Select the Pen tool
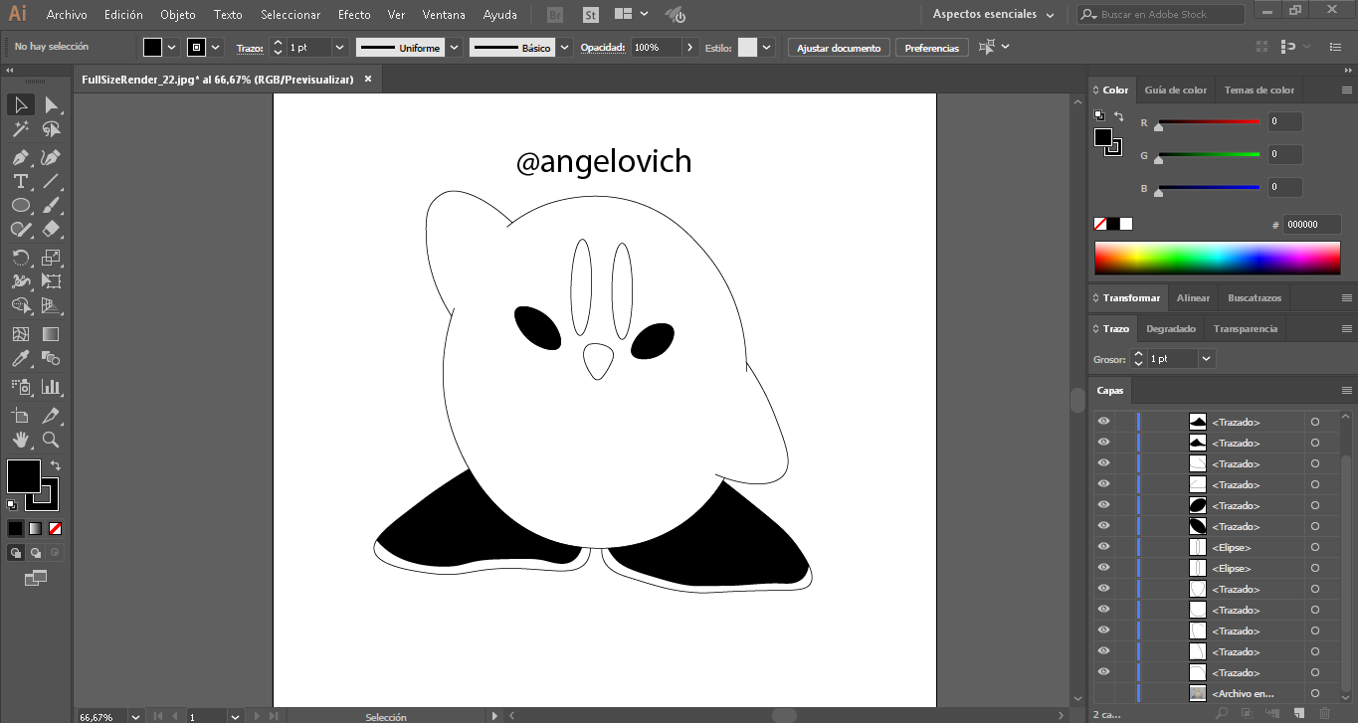 point(20,157)
